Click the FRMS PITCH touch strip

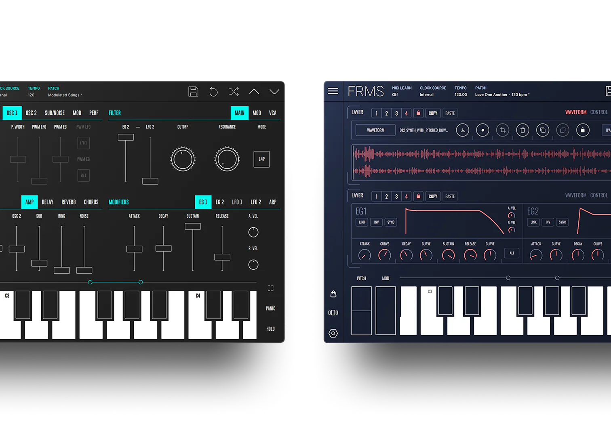(361, 311)
